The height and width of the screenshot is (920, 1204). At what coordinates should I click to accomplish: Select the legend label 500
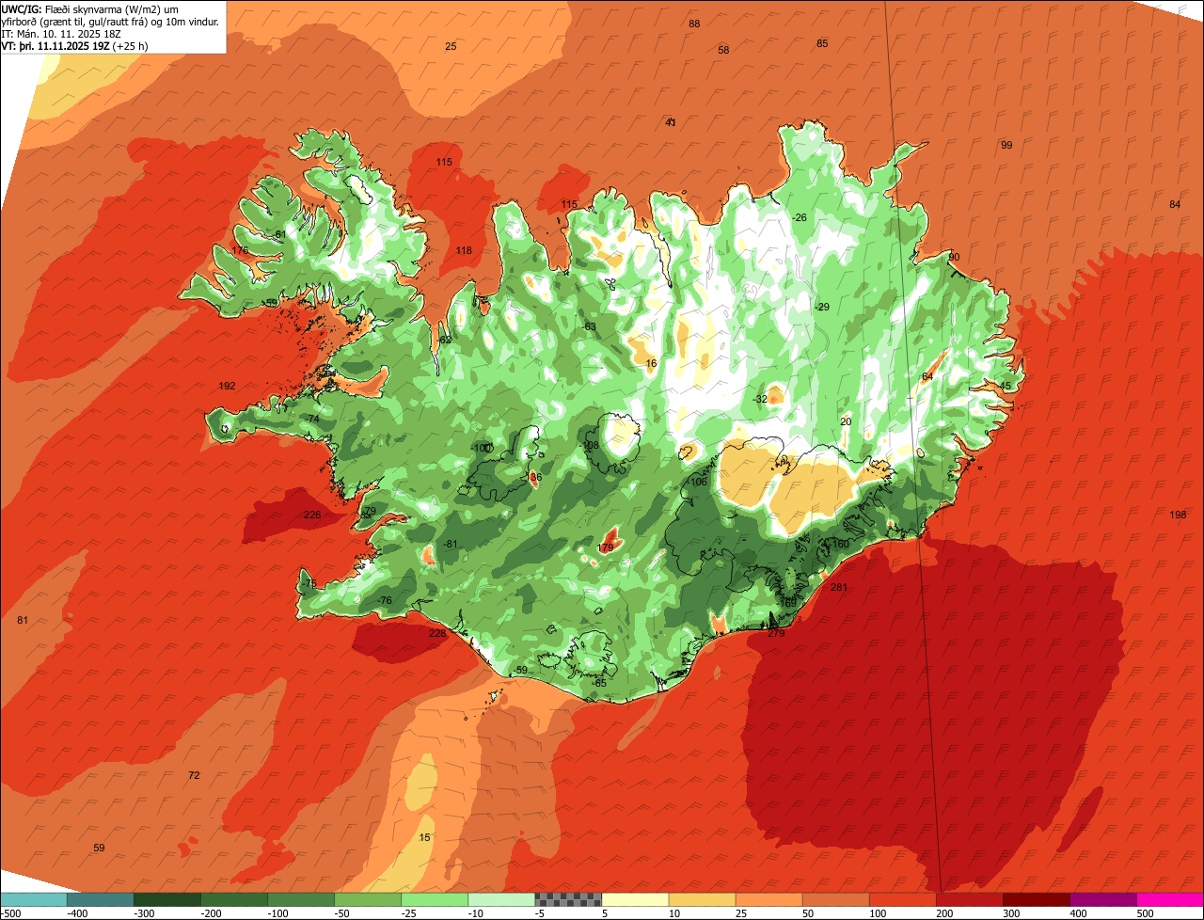pyautogui.click(x=1145, y=913)
